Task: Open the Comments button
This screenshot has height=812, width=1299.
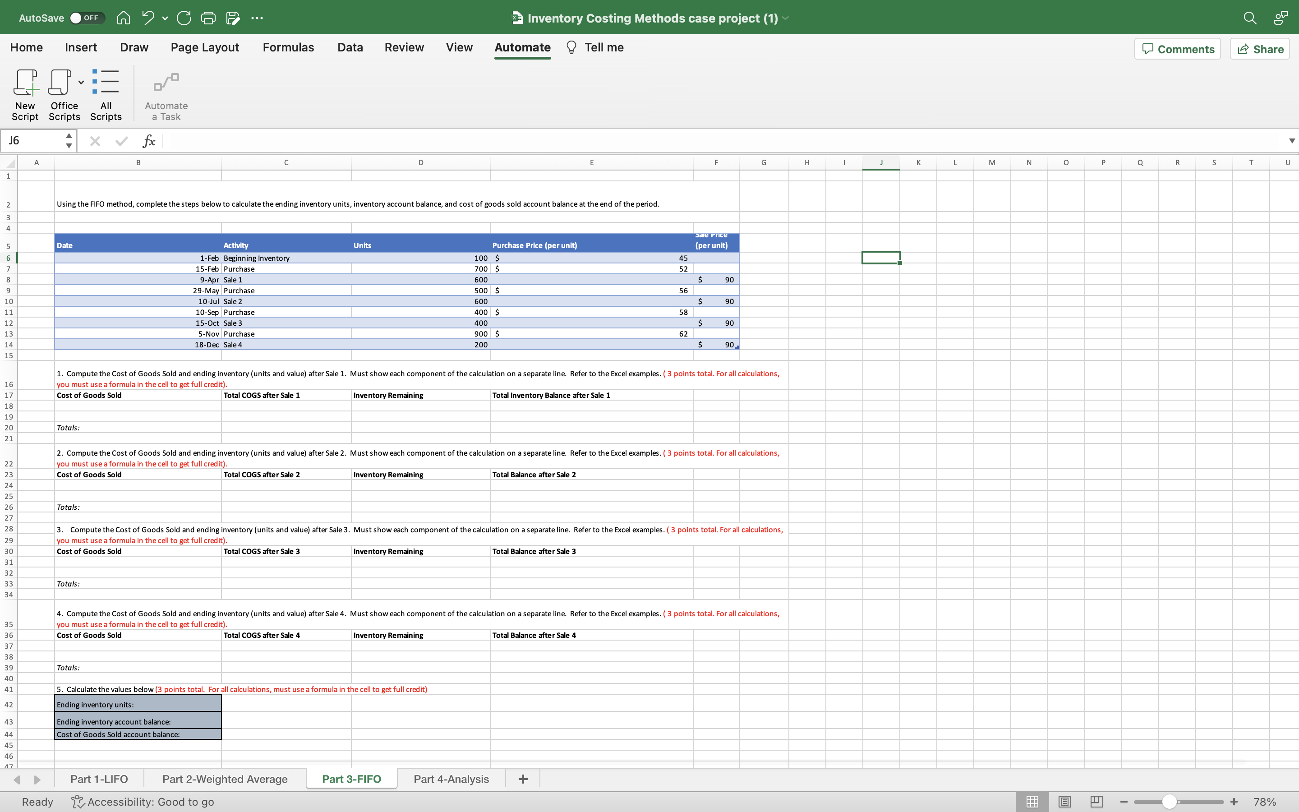Action: click(x=1178, y=49)
